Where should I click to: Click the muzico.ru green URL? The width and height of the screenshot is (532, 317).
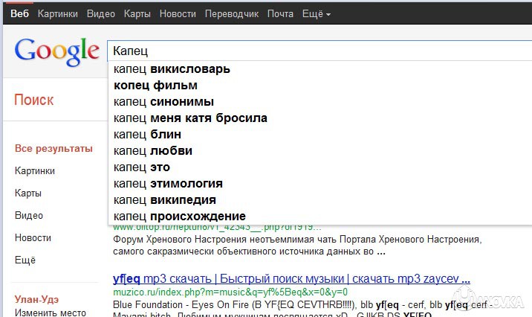tap(230, 292)
